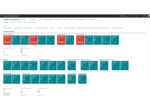The width and height of the screenshot is (150, 112).
Task: Expand the Payroll action group
Action: pos(51,28)
